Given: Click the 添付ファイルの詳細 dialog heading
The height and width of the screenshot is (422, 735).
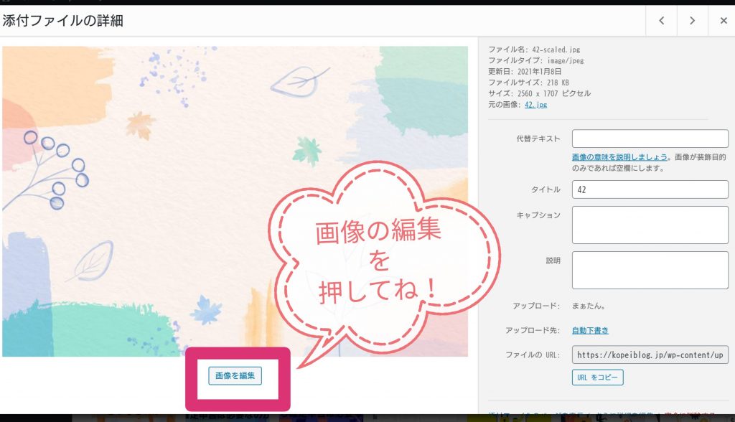Looking at the screenshot, I should coord(63,21).
